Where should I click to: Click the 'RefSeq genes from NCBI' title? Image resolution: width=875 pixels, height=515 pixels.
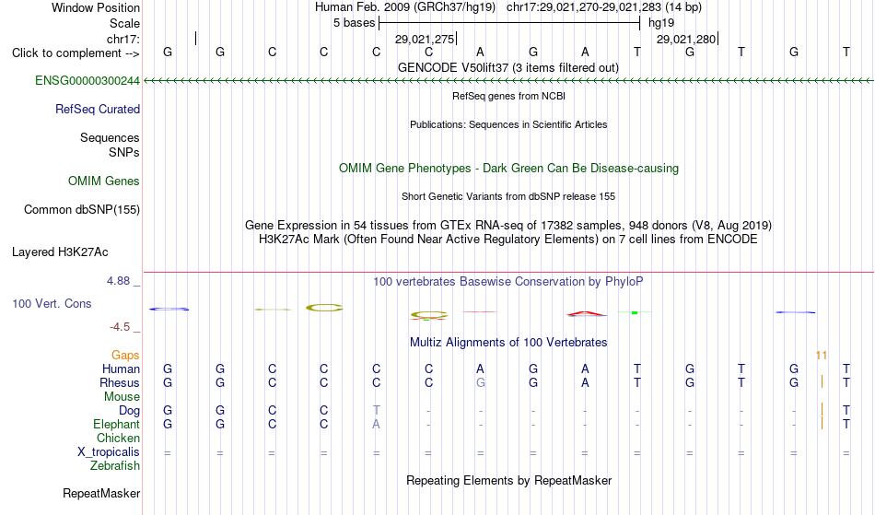point(508,96)
